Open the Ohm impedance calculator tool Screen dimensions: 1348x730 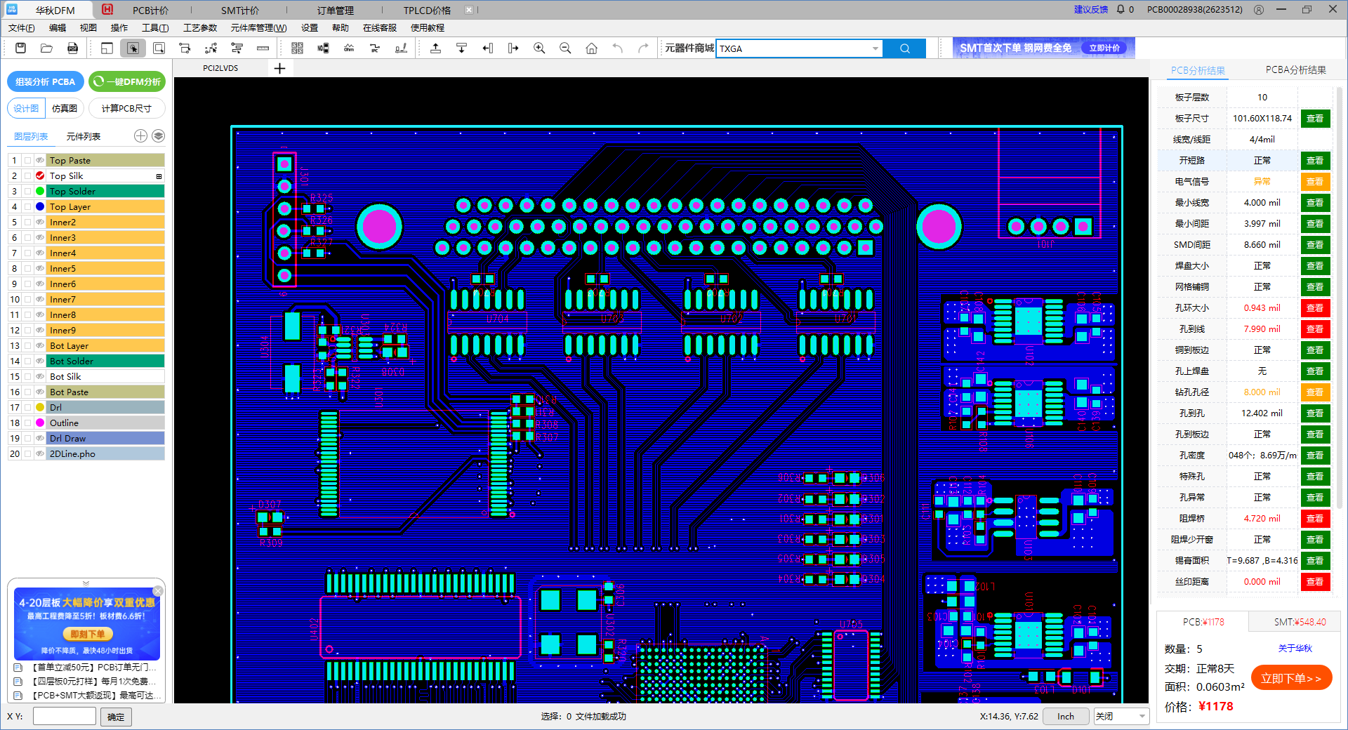[349, 48]
